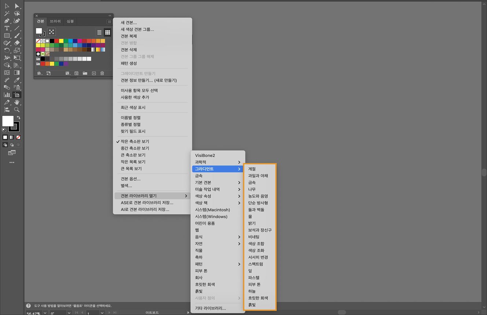
Task: Expand the 그라디언트 library submenu
Action: tap(218, 169)
